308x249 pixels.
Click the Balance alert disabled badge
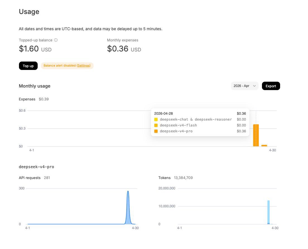(x=67, y=65)
